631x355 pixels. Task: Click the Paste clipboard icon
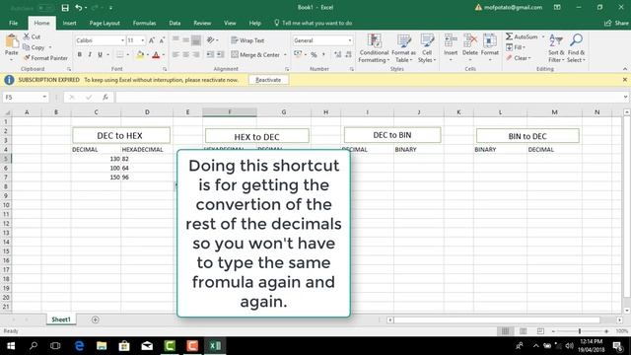point(12,41)
